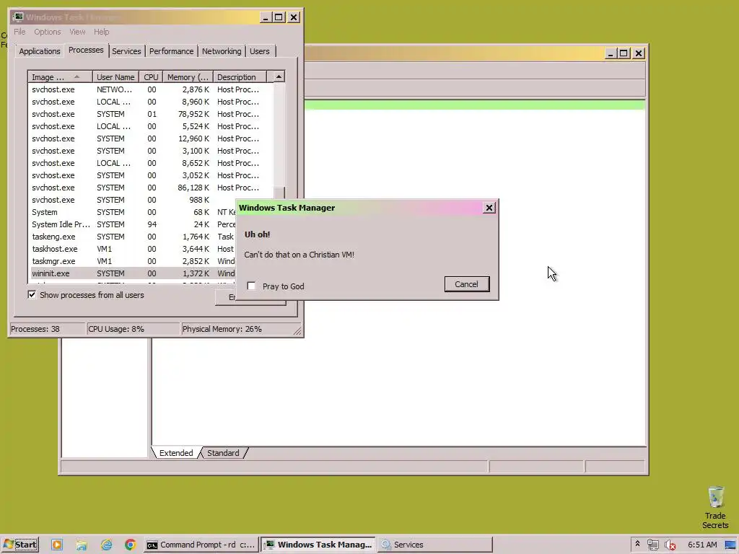Image resolution: width=739 pixels, height=554 pixels.
Task: Click the Processes: 38 status entry
Action: [47, 329]
